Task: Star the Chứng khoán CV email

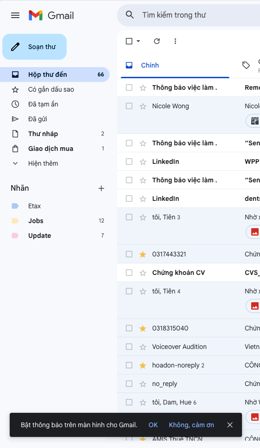Action: [x=143, y=273]
